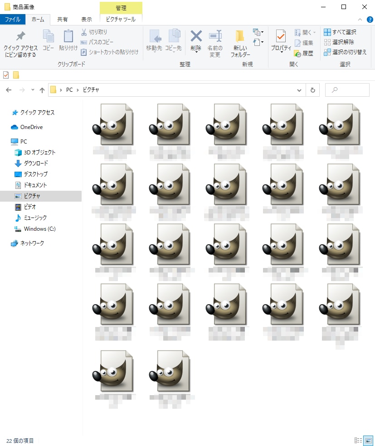Collapse the ribbon with the chevron
Viewport: 375px width, 446px height.
(x=360, y=20)
